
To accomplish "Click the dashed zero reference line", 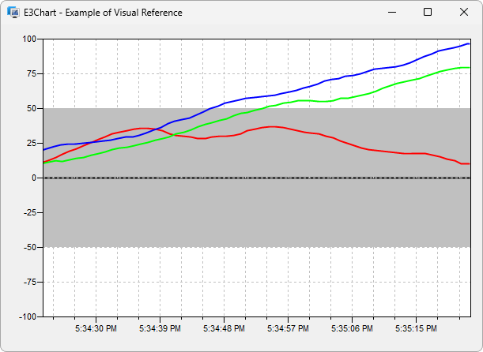I will (257, 178).
